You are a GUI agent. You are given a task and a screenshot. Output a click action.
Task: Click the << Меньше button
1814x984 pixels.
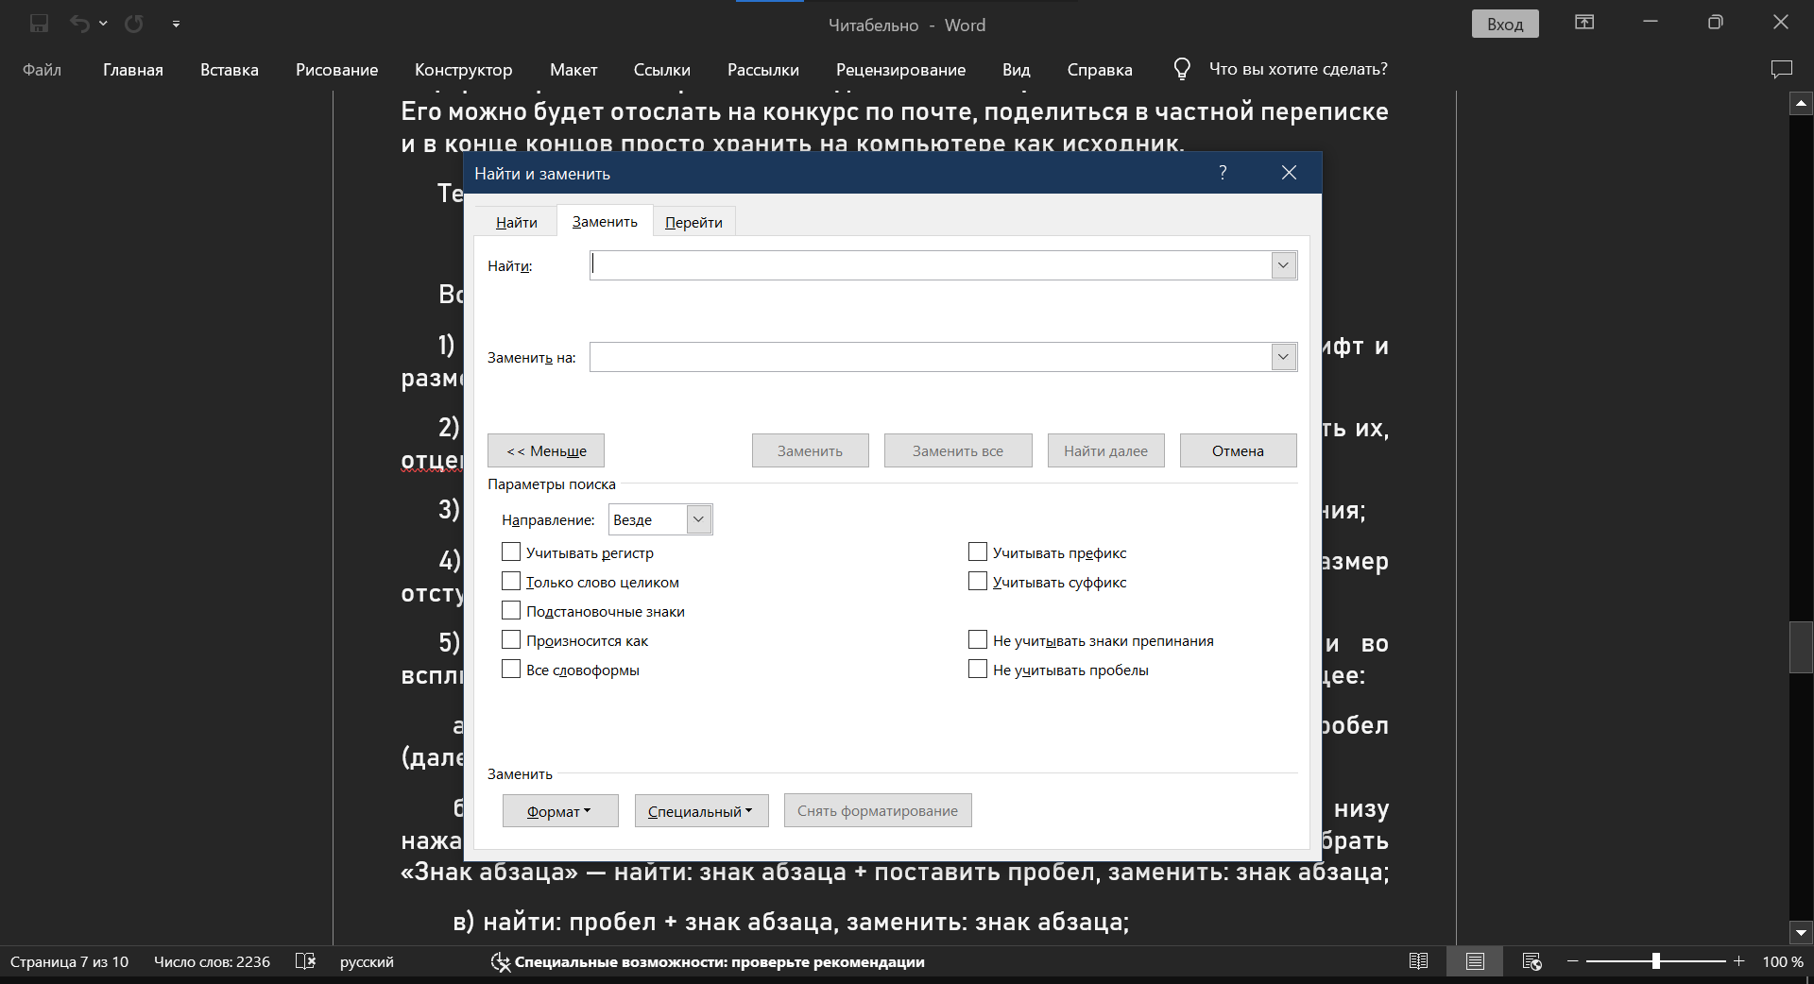coord(546,451)
